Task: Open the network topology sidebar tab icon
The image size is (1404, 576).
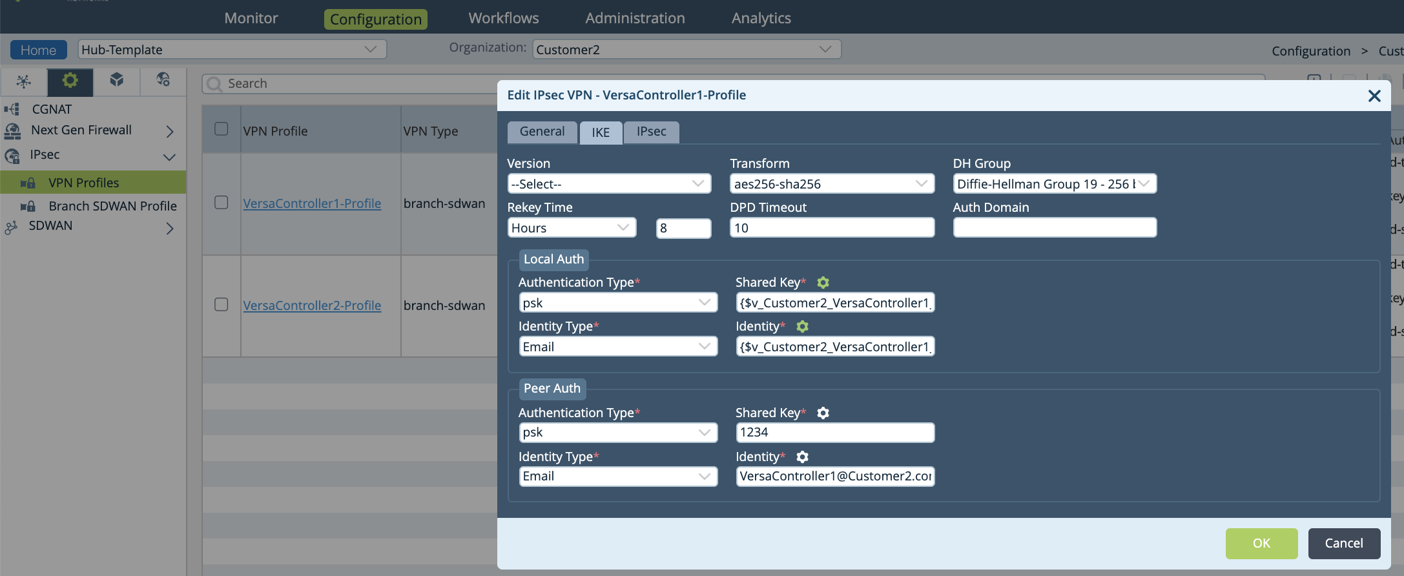Action: [x=23, y=81]
